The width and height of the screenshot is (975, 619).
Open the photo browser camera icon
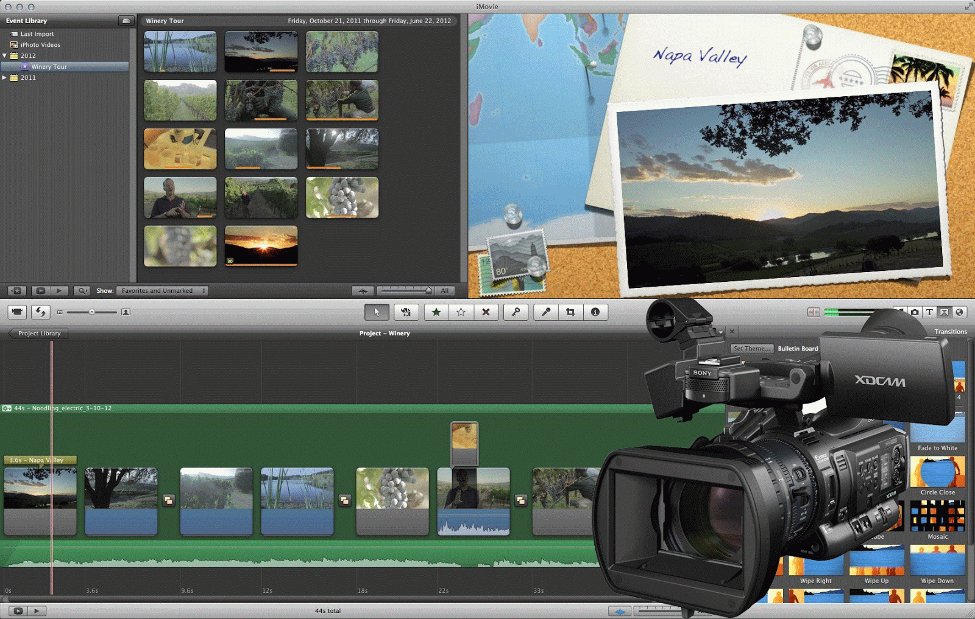[915, 312]
